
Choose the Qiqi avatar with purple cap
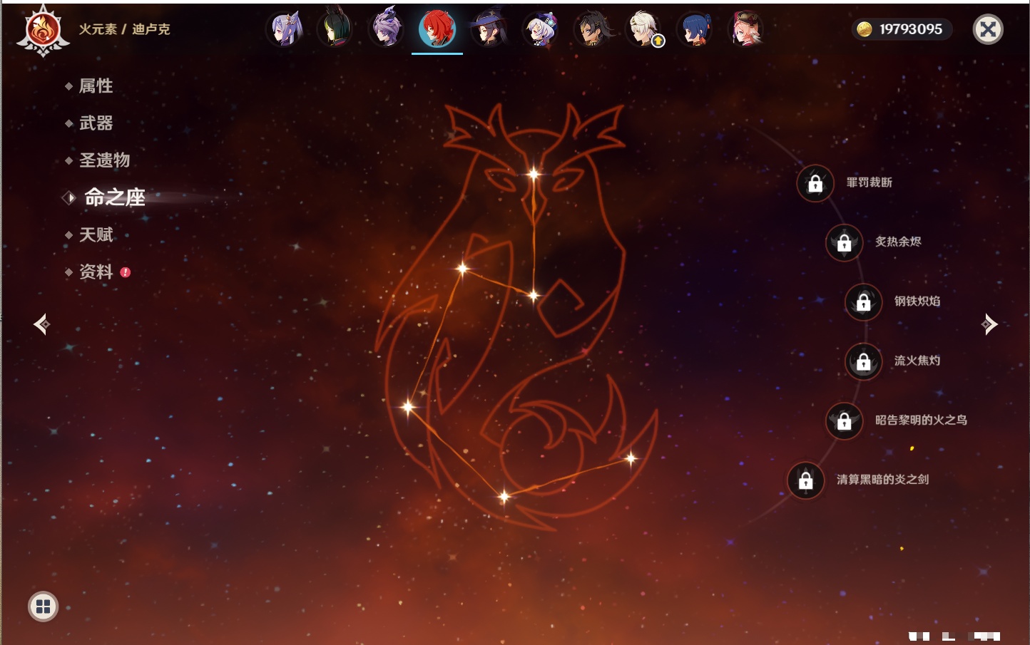(x=540, y=30)
